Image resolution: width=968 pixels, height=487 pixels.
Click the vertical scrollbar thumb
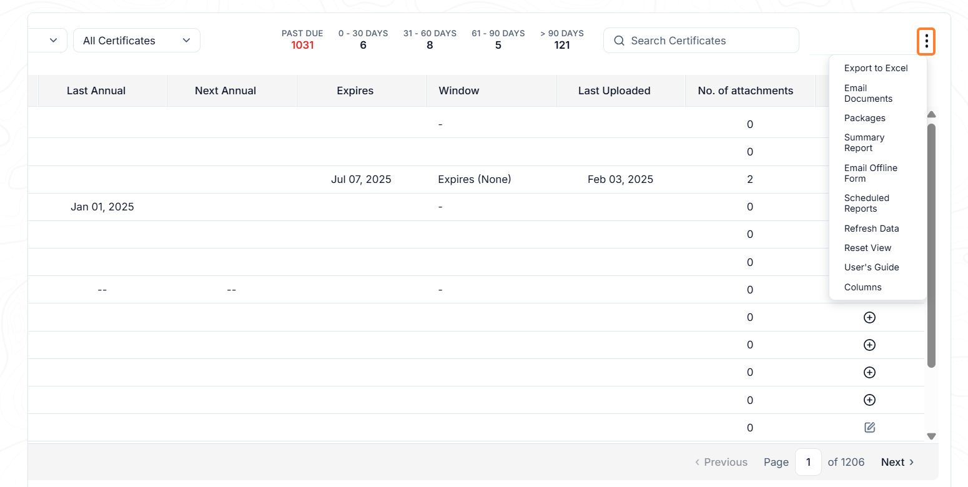click(931, 245)
